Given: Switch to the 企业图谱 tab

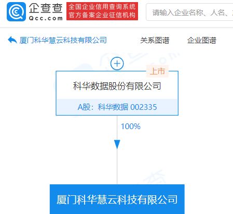Looking at the screenshot, I should pyautogui.click(x=202, y=40).
